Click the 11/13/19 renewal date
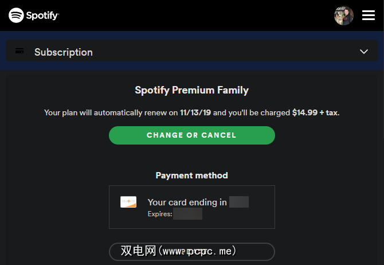This screenshot has width=384, height=265. 195,112
